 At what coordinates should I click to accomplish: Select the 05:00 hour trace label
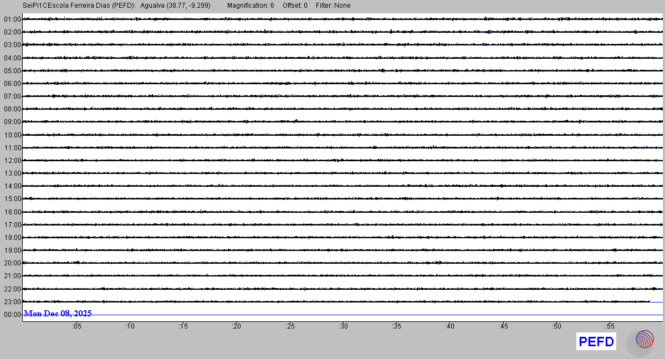12,71
